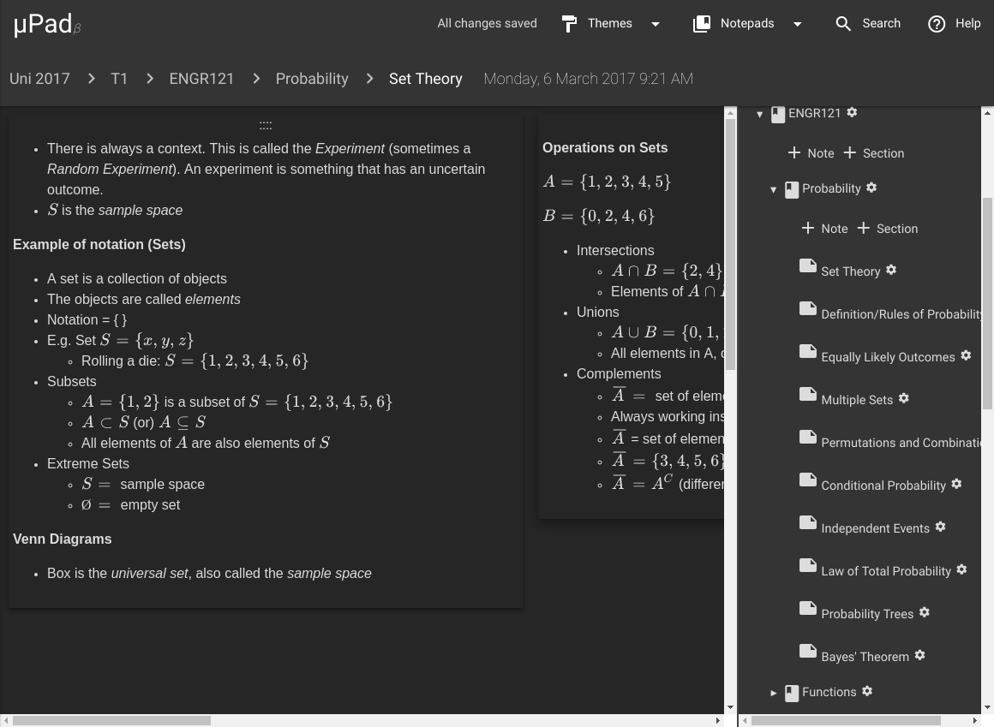The width and height of the screenshot is (994, 727).
Task: Click the note area vertical scrollbar
Action: [730, 244]
